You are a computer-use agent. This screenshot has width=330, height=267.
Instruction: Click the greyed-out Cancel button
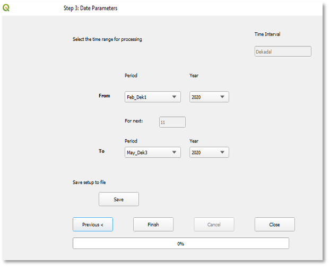[214, 225]
